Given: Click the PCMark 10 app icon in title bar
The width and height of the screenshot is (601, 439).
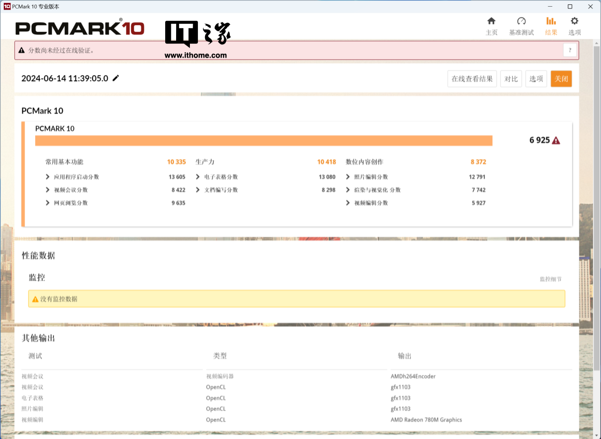Looking at the screenshot, I should pos(7,7).
